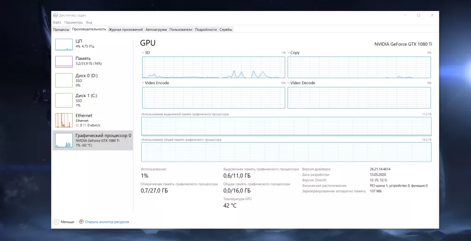471x241 pixels.
Task: Click the ЦП sidebar label
Action: [79, 41]
